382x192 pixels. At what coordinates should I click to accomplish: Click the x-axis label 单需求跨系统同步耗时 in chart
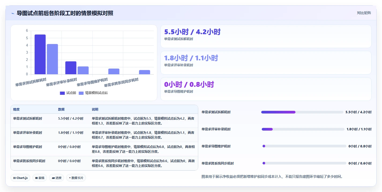pos(121,83)
